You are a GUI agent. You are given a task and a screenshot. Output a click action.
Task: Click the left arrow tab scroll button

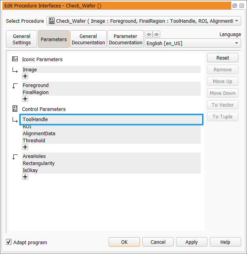tap(149, 34)
